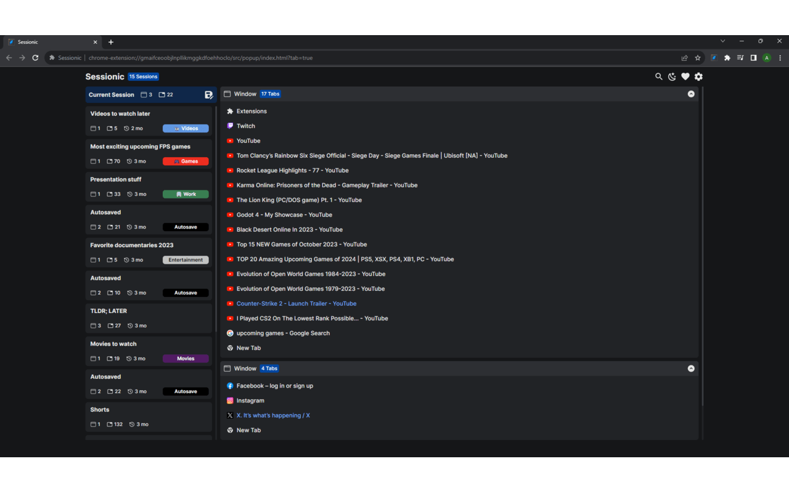Click the Sessionic logo title
This screenshot has width=789, height=493.
pos(105,76)
